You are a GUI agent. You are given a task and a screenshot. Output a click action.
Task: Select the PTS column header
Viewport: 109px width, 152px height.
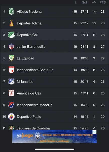tap(103, 2)
